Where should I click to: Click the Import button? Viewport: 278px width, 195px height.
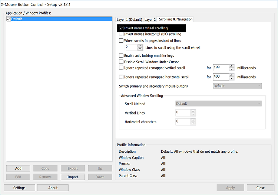(73, 177)
